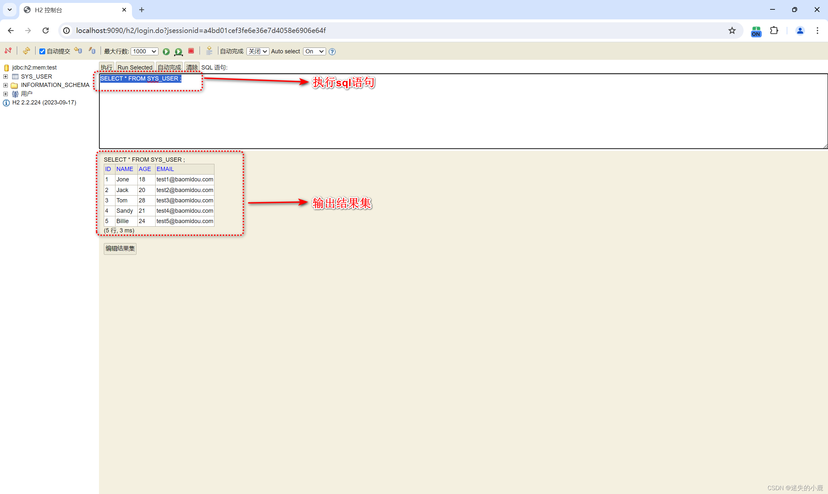Open the 最大行数 1000 dropdown

click(x=145, y=51)
